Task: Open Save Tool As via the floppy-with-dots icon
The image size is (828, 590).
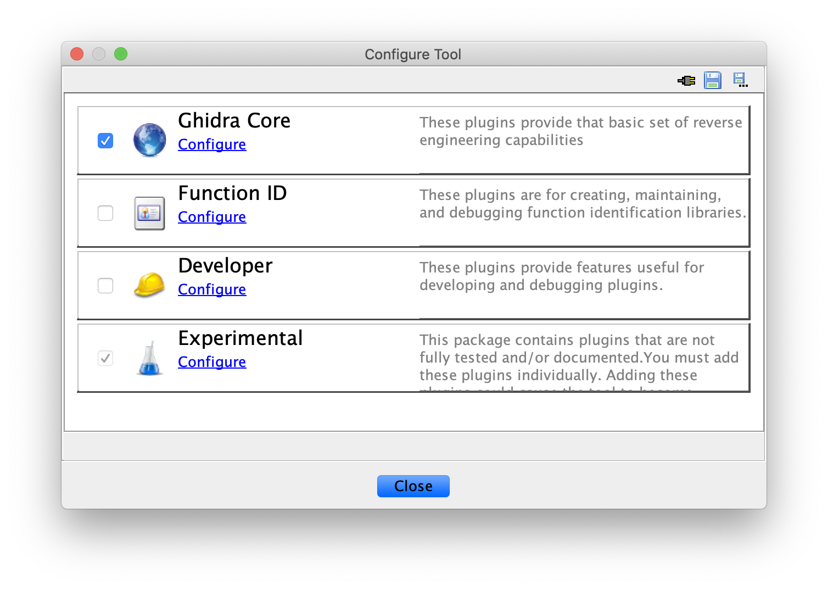Action: [x=741, y=80]
